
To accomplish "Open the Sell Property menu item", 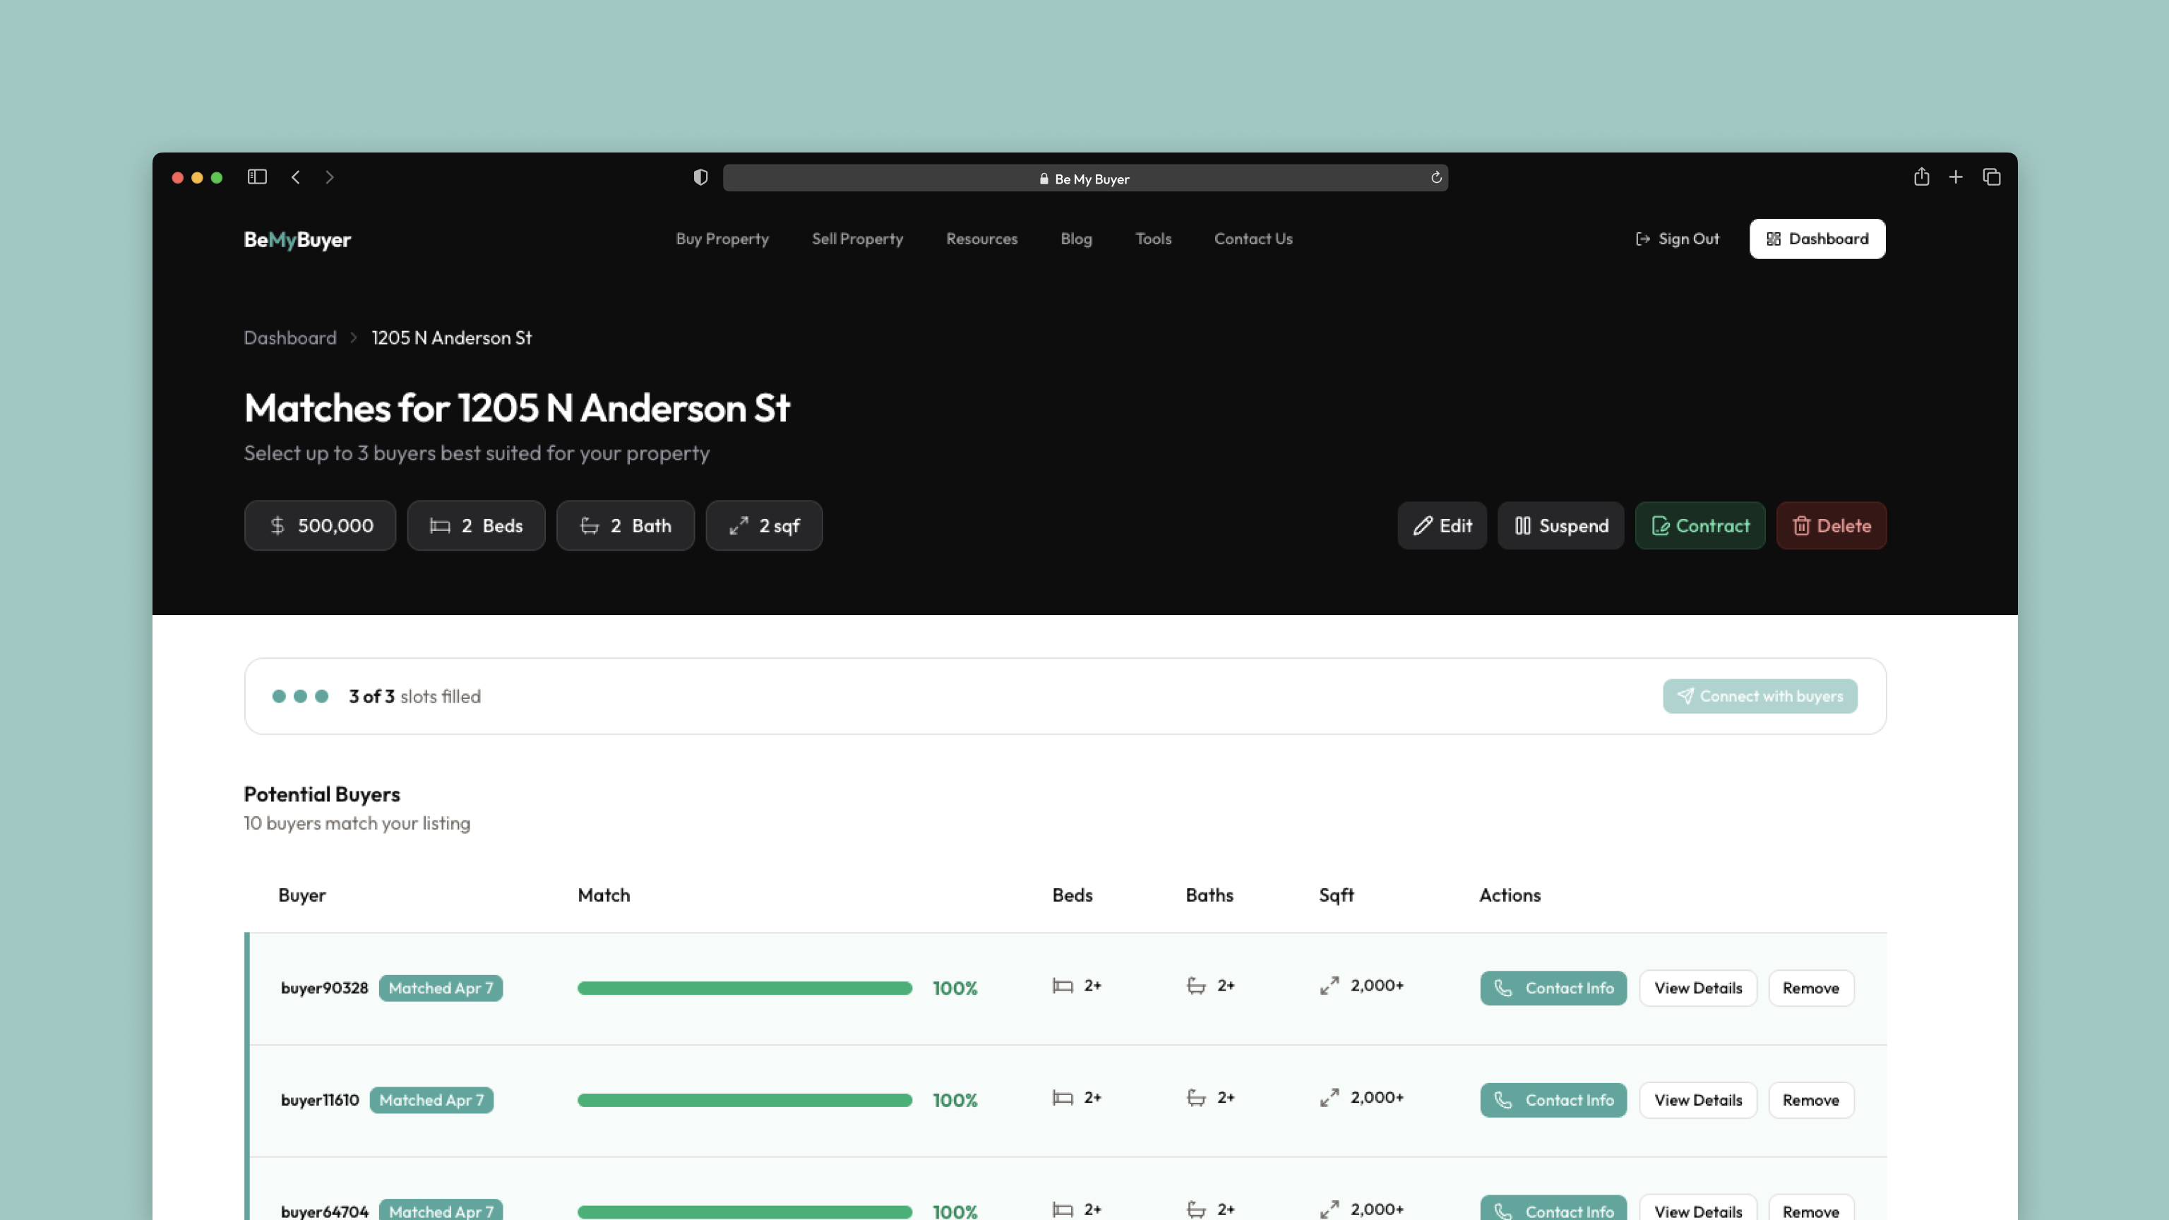I will click(857, 239).
